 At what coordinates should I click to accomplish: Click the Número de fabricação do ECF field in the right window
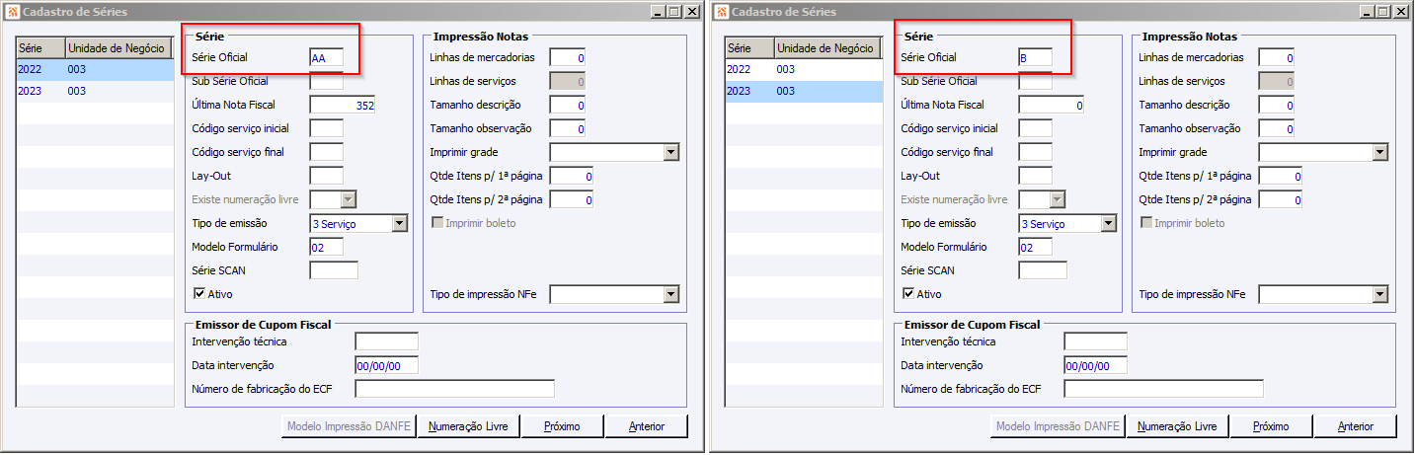pos(1163,389)
